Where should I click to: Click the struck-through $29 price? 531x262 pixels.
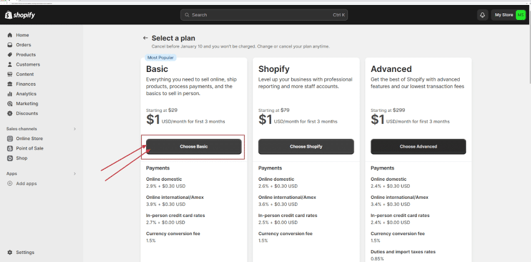[x=173, y=110]
